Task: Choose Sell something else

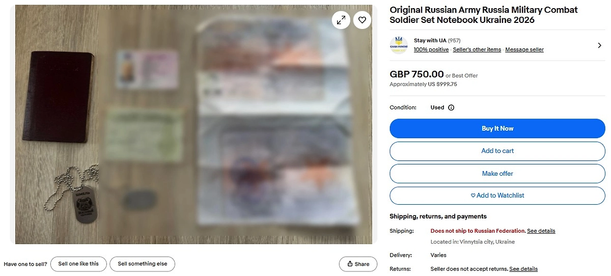Action: click(143, 264)
